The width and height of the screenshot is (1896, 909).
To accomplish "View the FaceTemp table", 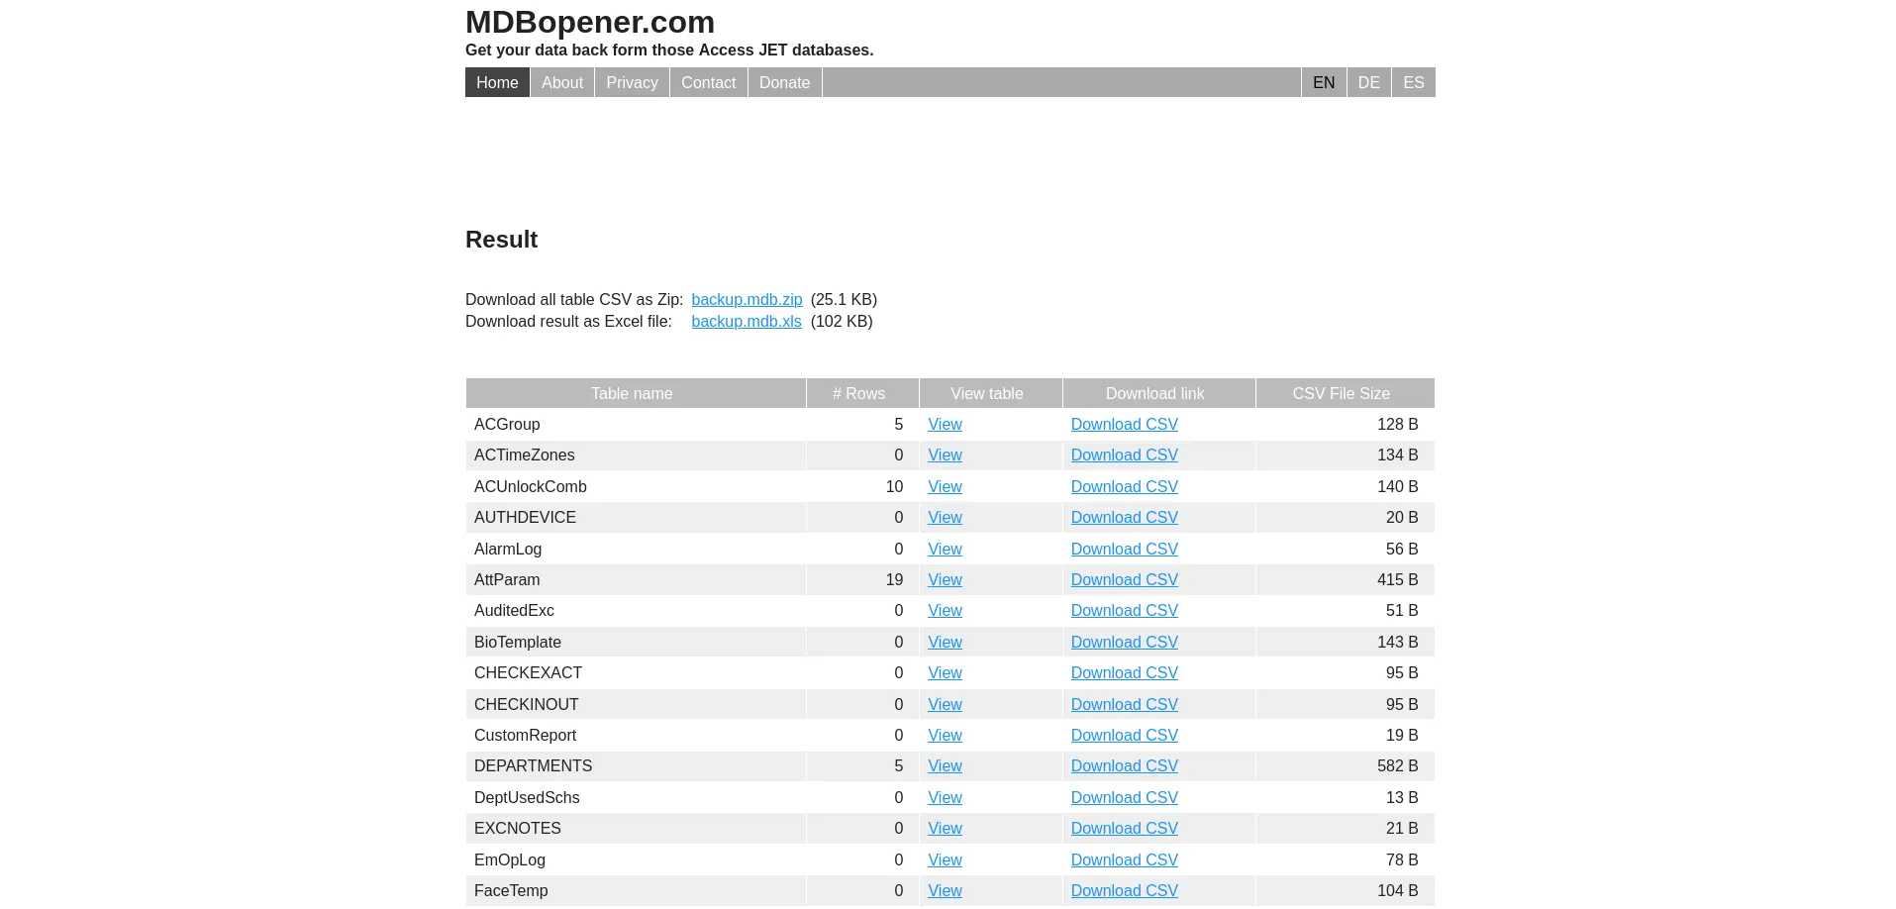I will point(945,890).
